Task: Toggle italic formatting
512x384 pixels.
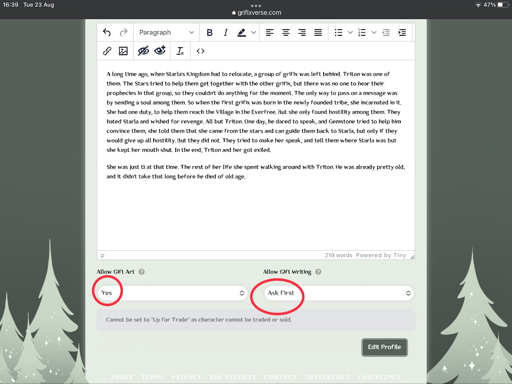Action: (226, 32)
